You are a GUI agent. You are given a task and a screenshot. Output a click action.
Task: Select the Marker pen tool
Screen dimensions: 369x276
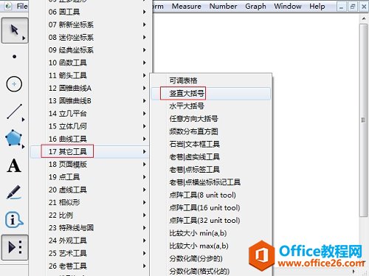(14, 193)
